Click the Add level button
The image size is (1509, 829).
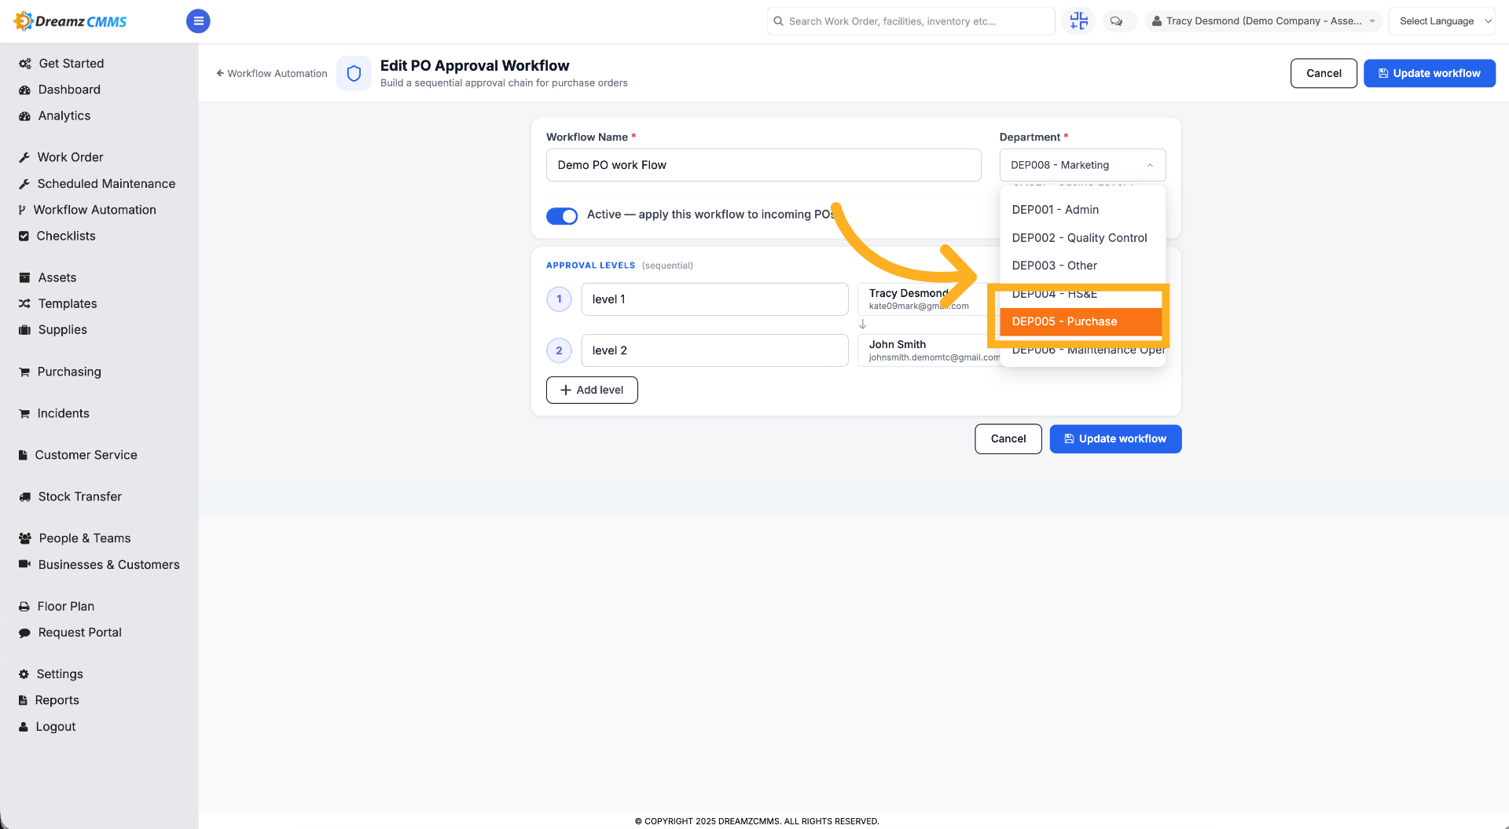pyautogui.click(x=592, y=391)
